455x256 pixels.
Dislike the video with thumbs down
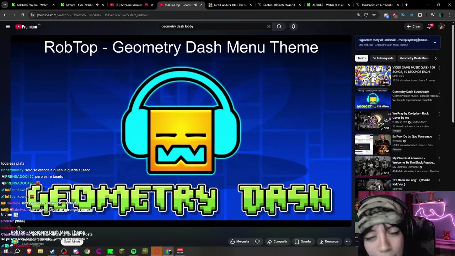click(257, 241)
